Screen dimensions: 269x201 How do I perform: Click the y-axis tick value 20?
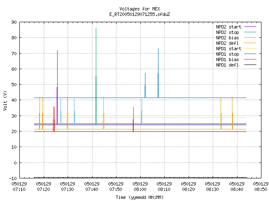tap(14, 131)
